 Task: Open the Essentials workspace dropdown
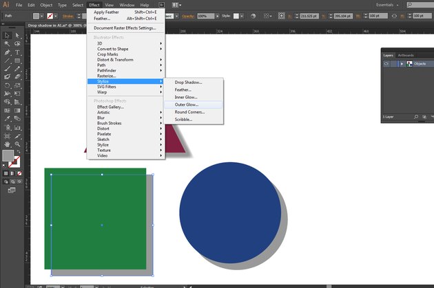click(x=387, y=5)
